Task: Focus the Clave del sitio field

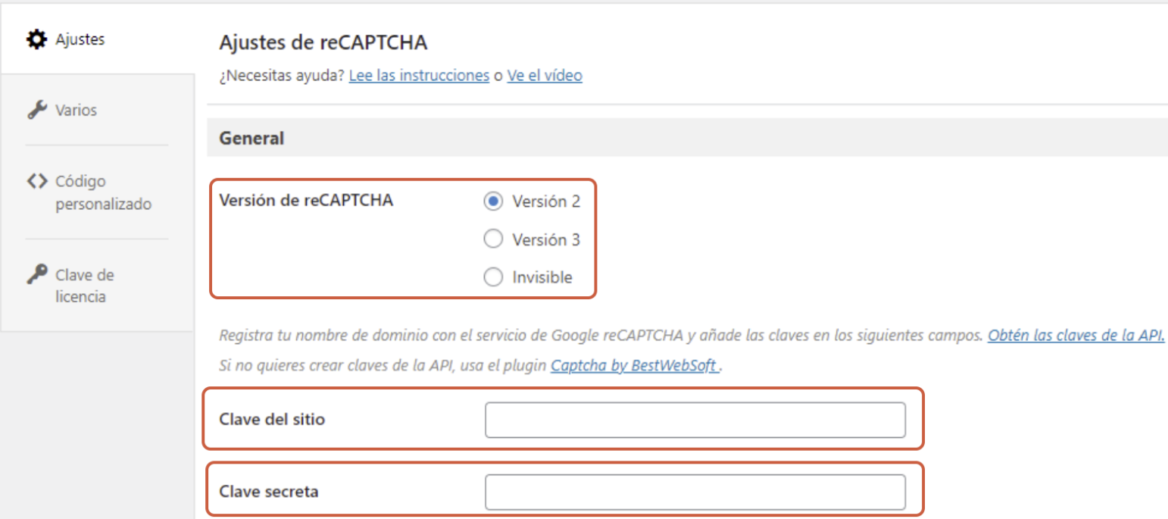Action: click(695, 420)
